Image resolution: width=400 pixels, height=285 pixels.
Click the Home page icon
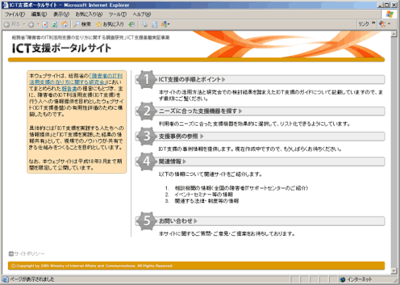pyautogui.click(x=64, y=24)
